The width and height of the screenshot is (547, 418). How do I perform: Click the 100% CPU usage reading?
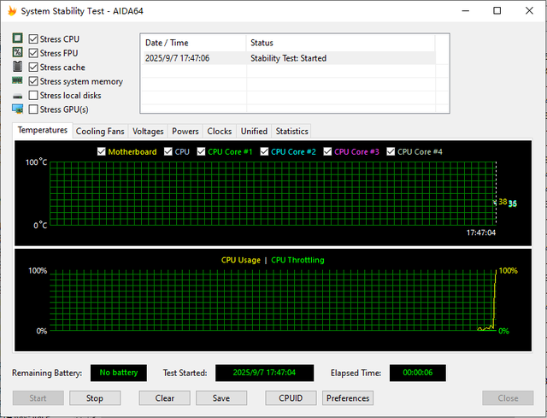[509, 271]
